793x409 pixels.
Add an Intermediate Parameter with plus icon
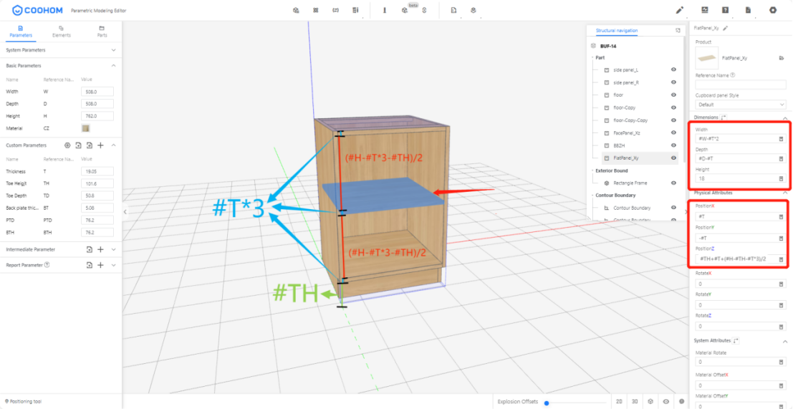click(x=100, y=249)
